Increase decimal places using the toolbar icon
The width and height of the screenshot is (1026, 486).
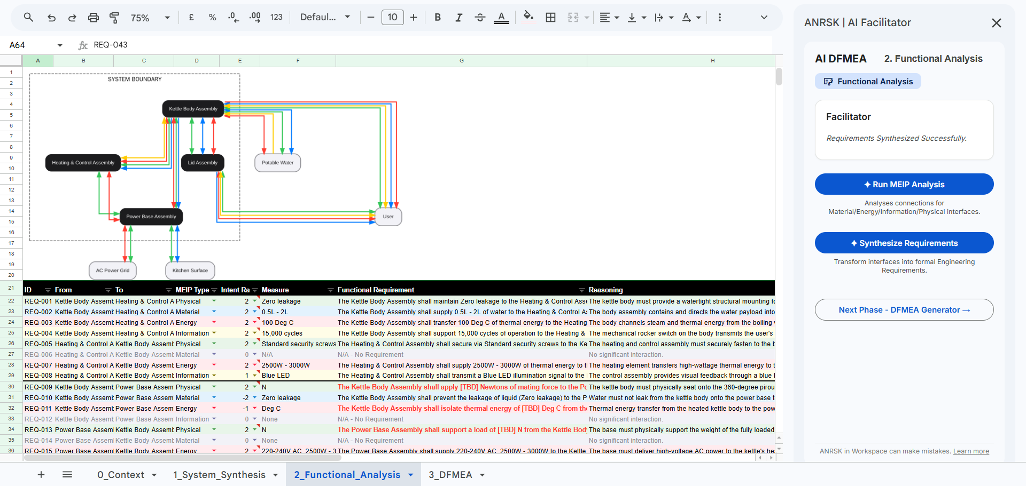[x=255, y=18]
